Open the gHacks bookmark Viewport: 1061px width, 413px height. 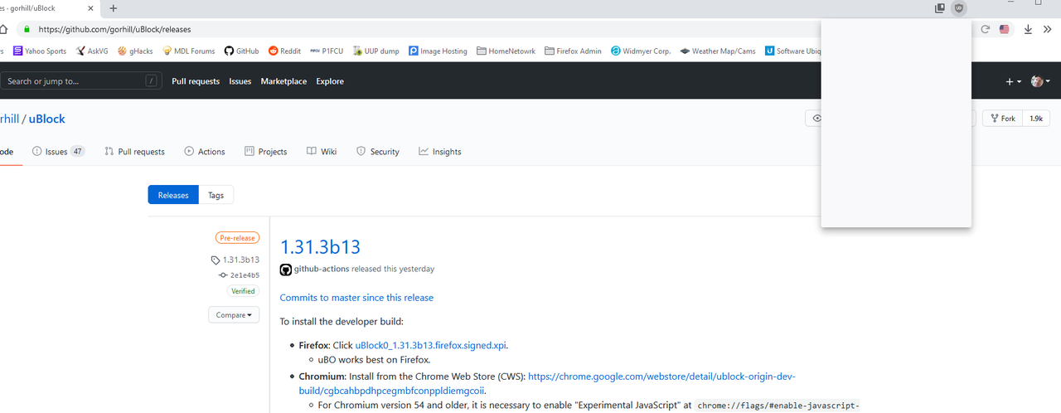[x=136, y=51]
